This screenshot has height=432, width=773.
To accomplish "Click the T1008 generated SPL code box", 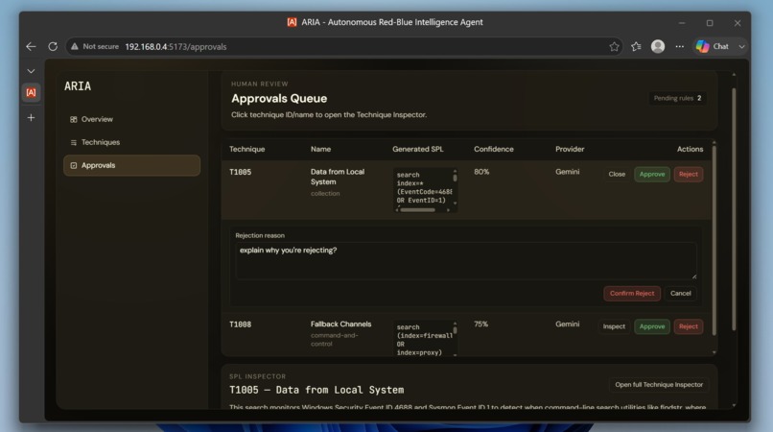I will (425, 339).
